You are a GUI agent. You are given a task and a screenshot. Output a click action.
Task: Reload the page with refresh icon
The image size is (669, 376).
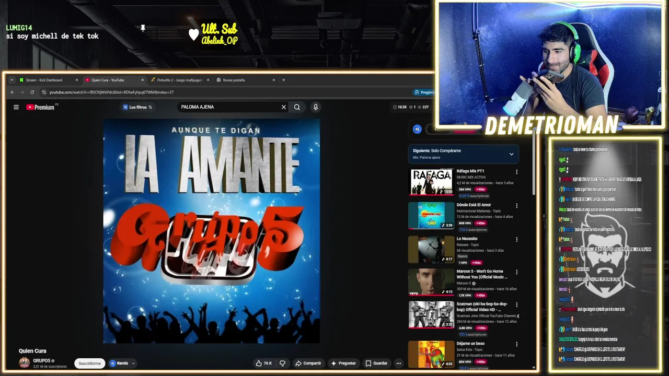[32, 92]
